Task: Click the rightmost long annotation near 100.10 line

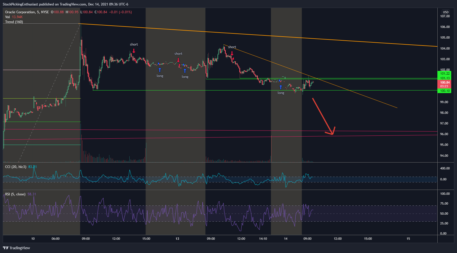Action: click(281, 93)
